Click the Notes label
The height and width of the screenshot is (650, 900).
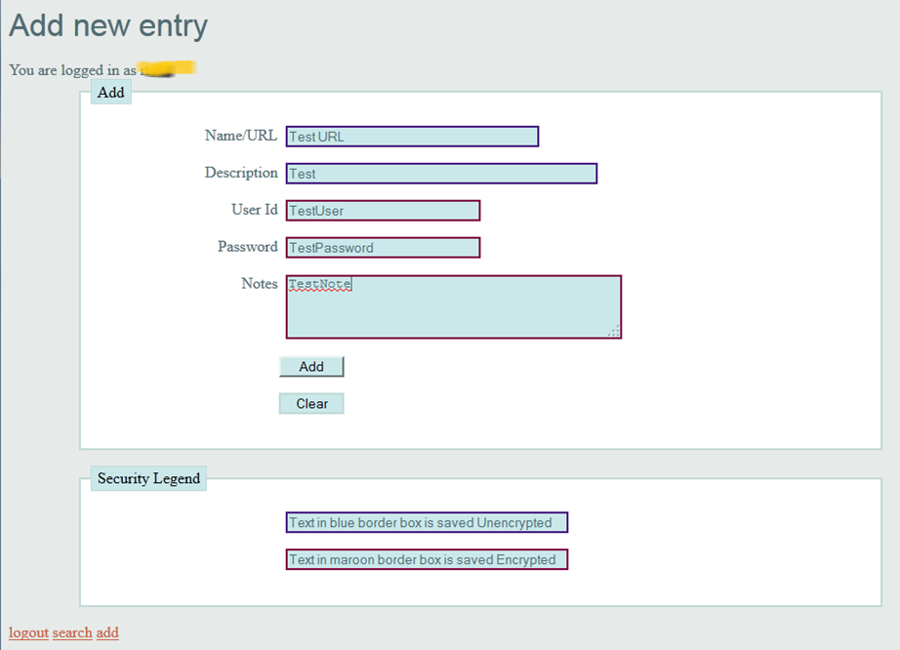click(259, 284)
